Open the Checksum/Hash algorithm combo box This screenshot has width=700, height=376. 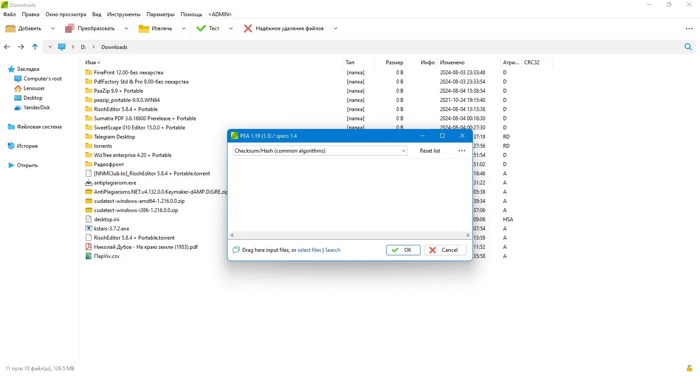click(x=320, y=151)
